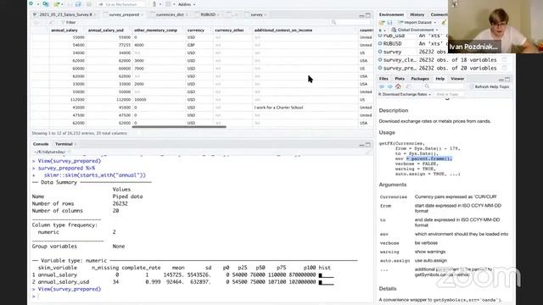
Task: Open the workspace panes layout icon
Action: coord(168,4)
